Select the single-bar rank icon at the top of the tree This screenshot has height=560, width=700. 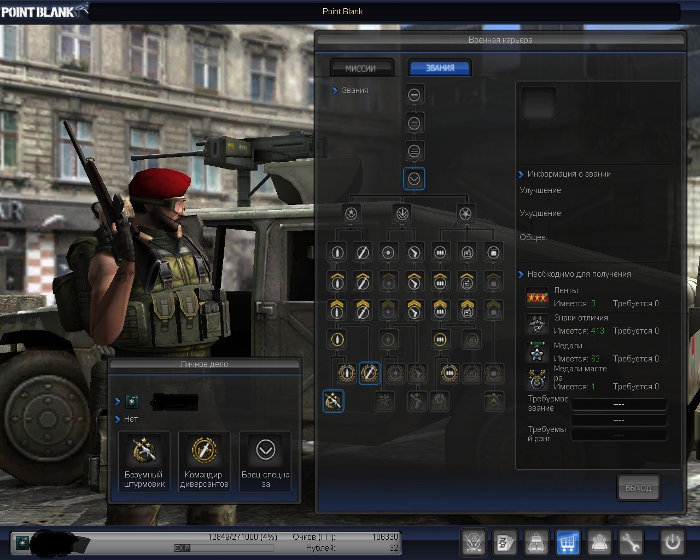(x=414, y=95)
